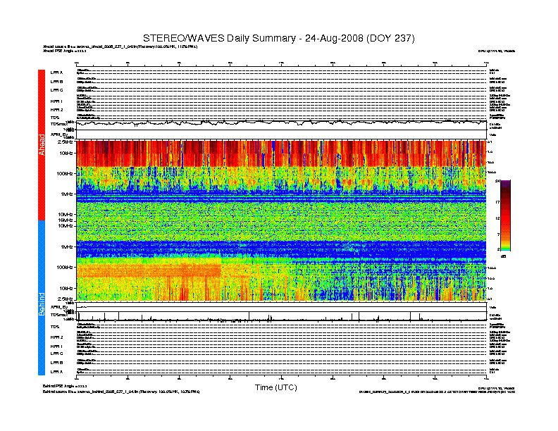The image size is (558, 431).
Task: Select the HFR 1 label in the Behind section
Action: coord(56,346)
